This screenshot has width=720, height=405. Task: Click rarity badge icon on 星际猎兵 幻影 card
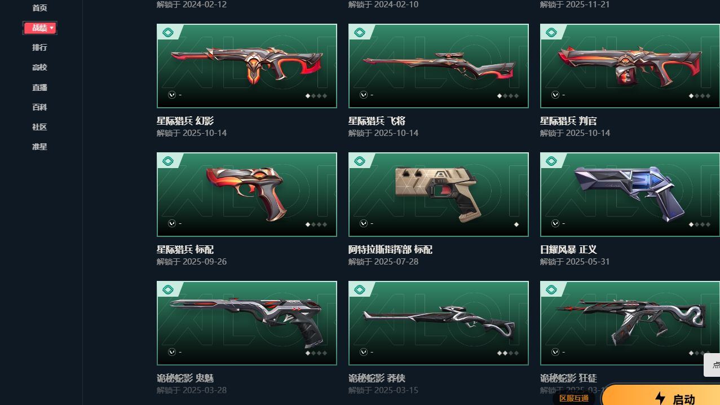click(167, 33)
